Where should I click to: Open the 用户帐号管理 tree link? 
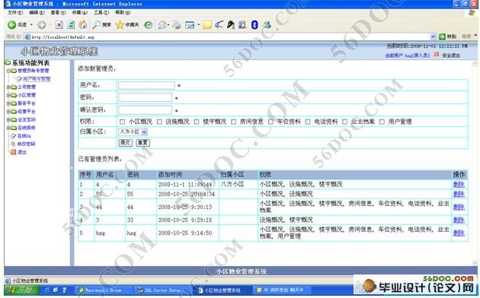tap(37, 79)
